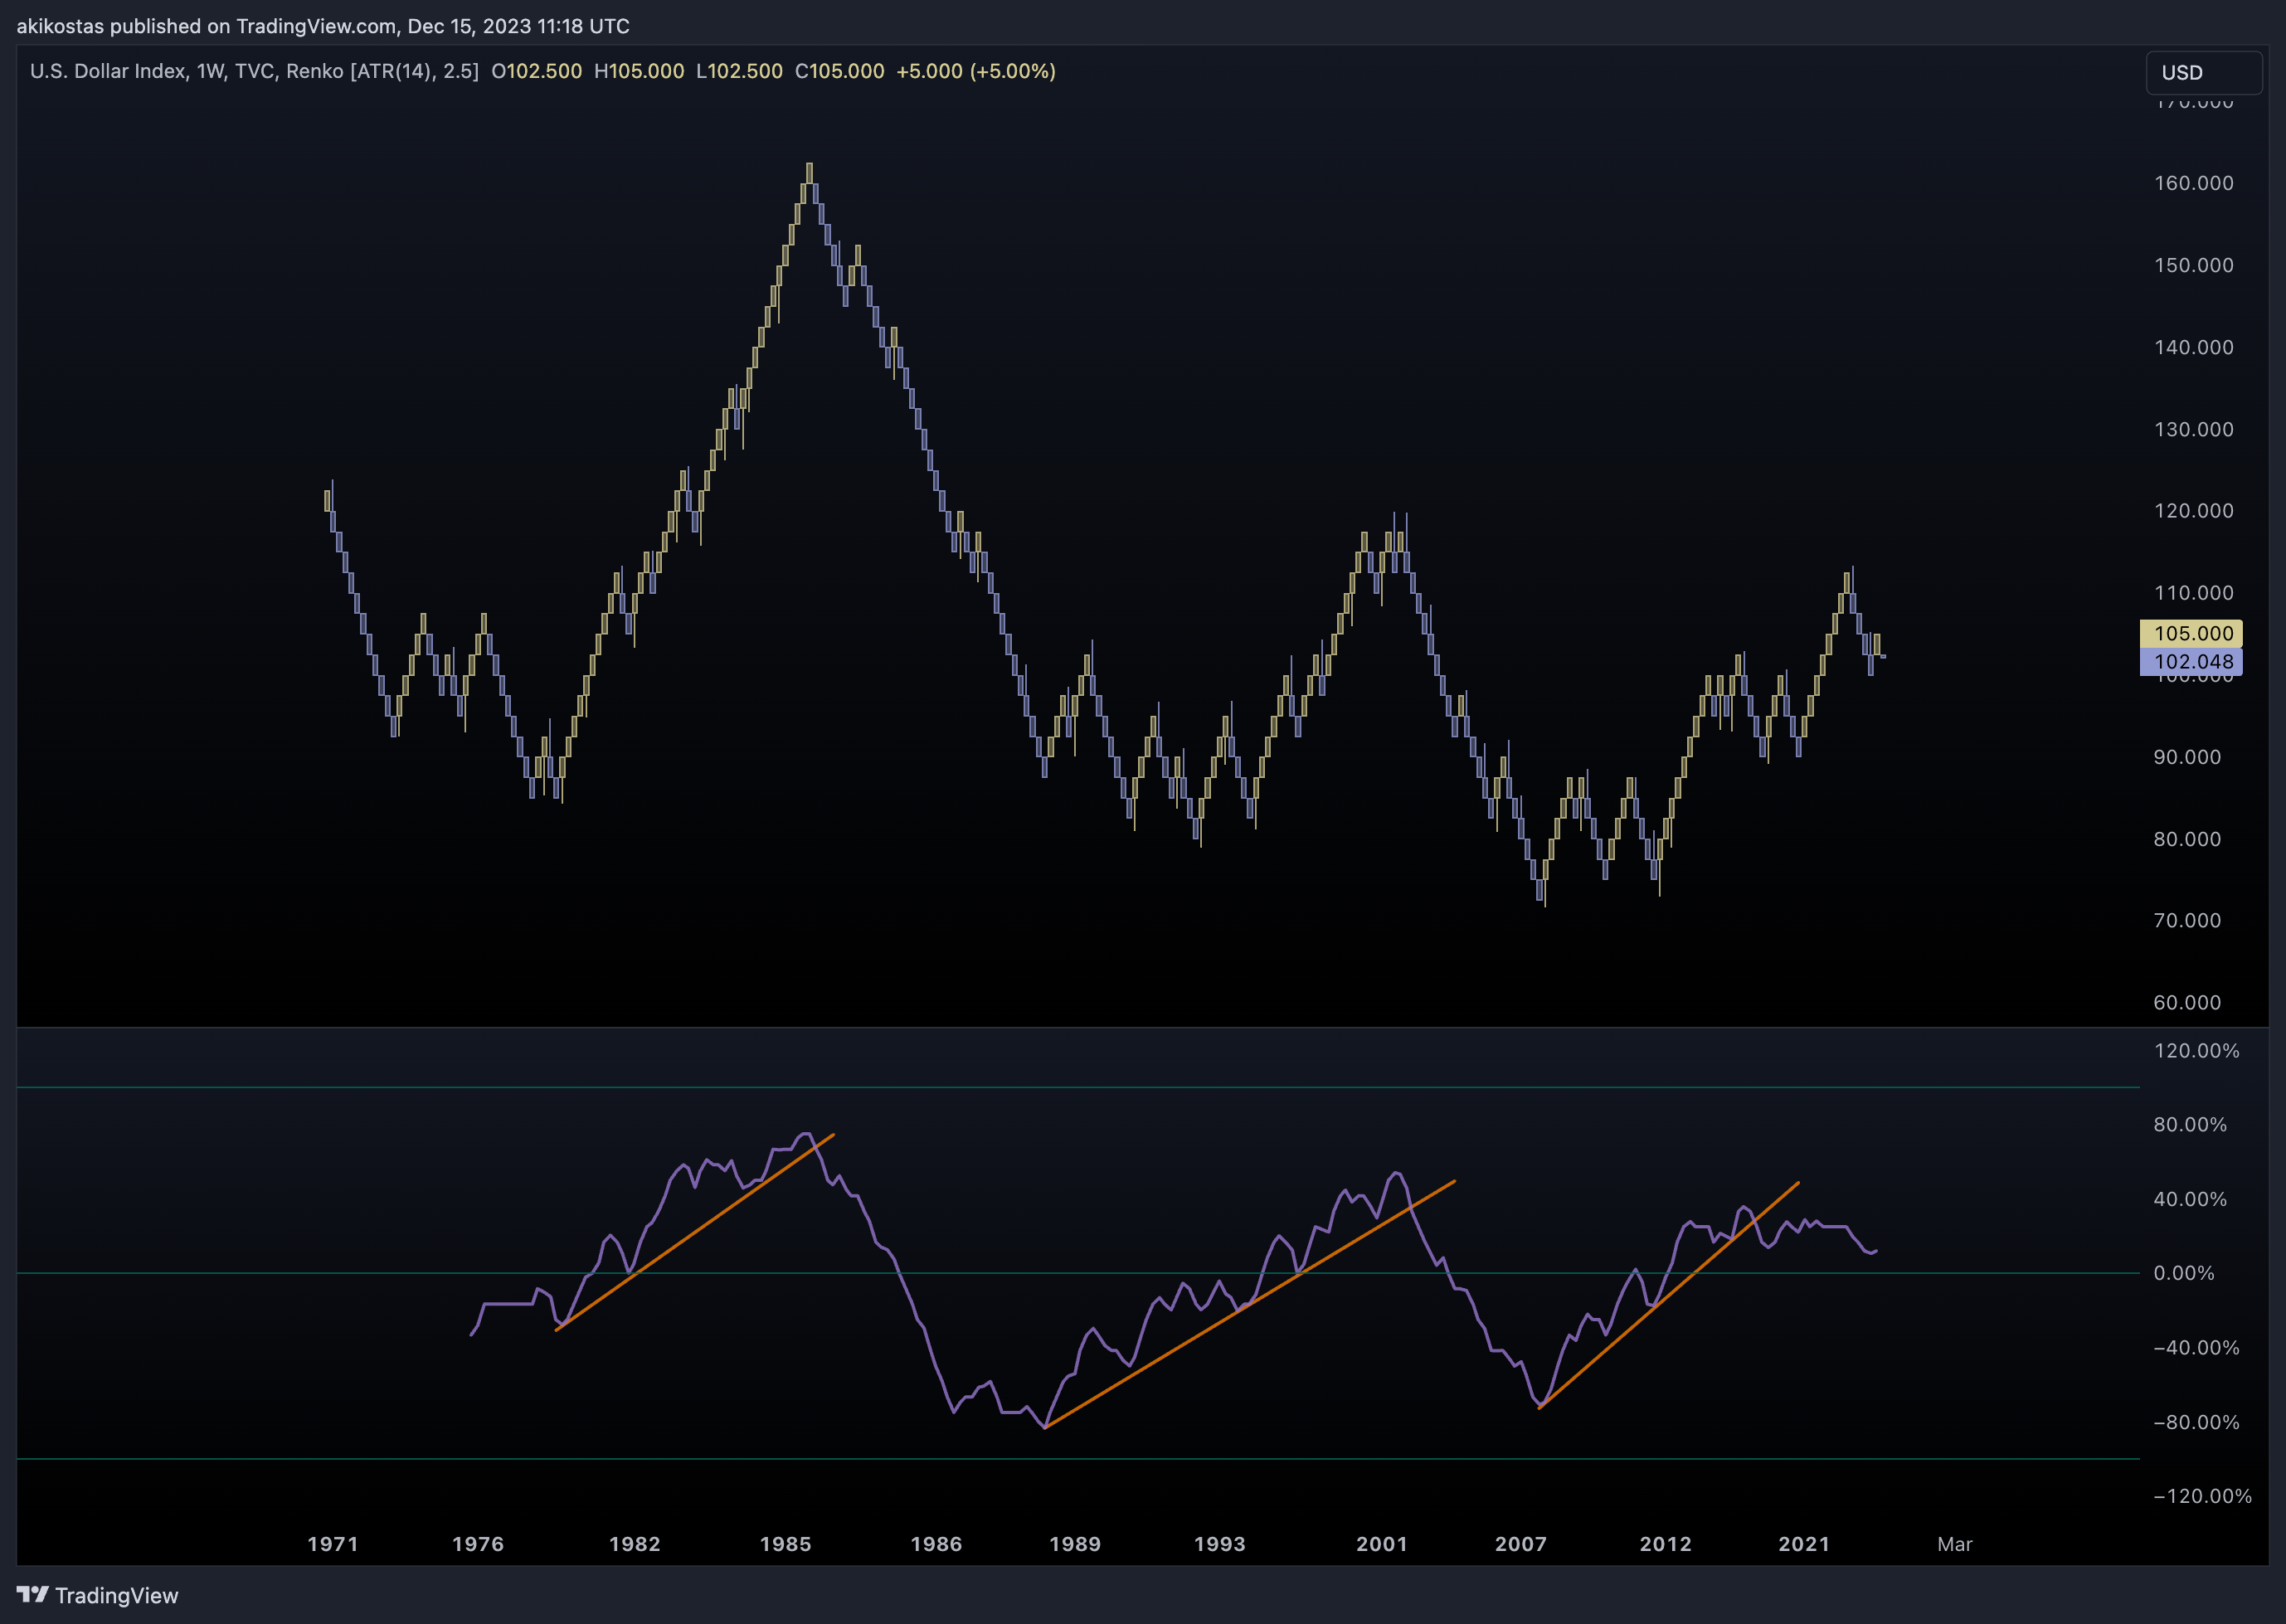Click the 102.048 blue price label
Screen dimensions: 2286x1624
tap(2190, 661)
